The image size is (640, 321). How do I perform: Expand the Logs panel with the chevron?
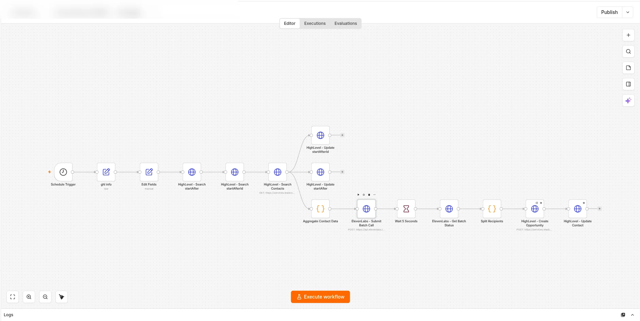click(633, 315)
